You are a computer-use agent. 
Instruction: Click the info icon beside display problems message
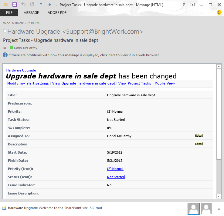pos(5,55)
